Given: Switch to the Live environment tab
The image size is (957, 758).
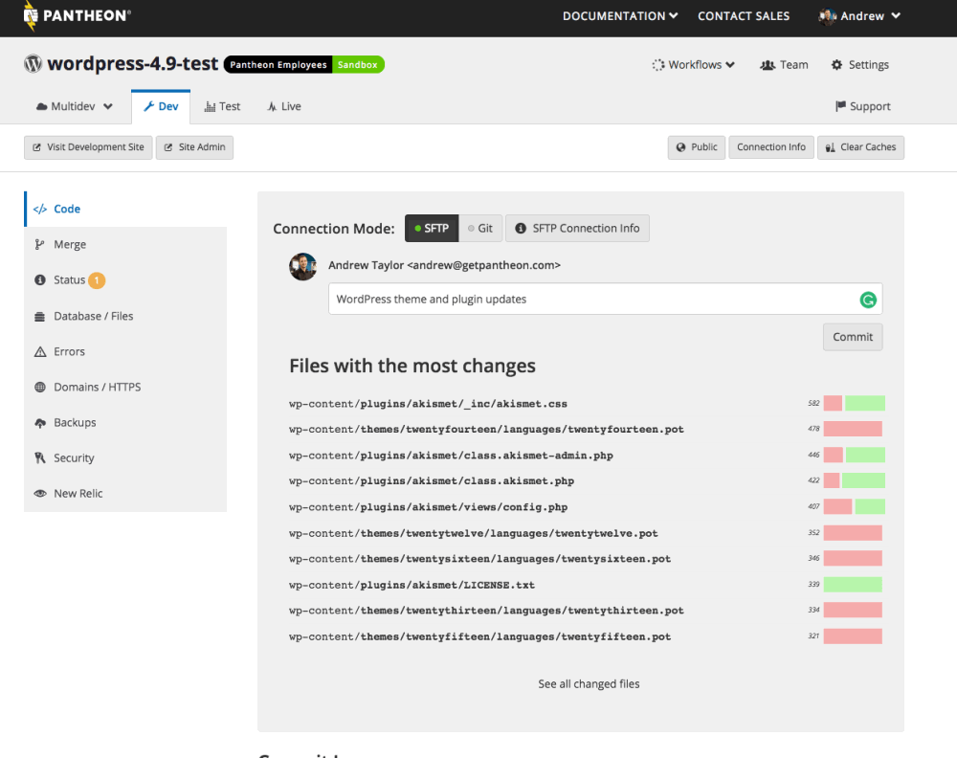Looking at the screenshot, I should [x=284, y=106].
